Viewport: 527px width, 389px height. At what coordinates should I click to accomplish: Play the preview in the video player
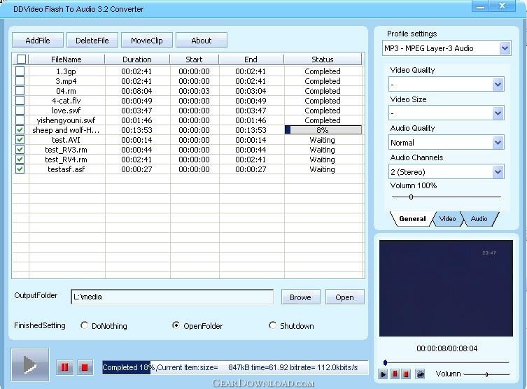click(x=383, y=374)
